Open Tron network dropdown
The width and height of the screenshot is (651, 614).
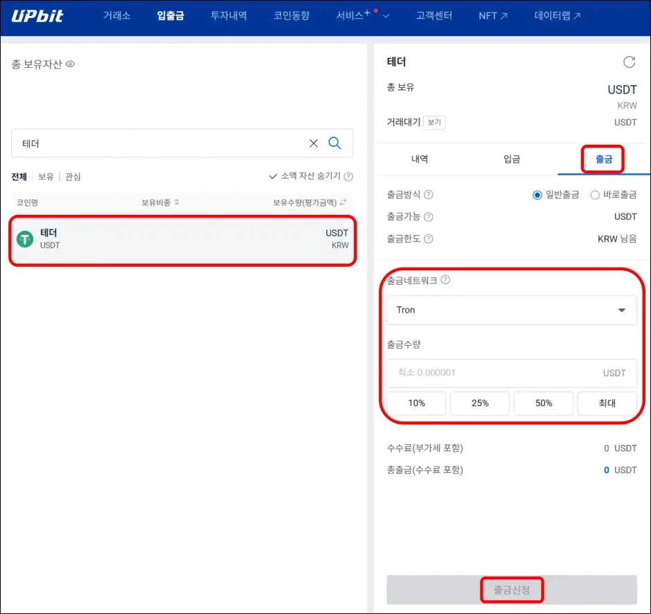pos(512,310)
